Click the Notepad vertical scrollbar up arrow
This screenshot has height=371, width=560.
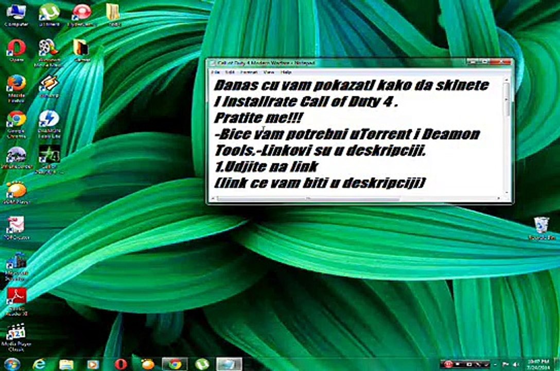507,80
